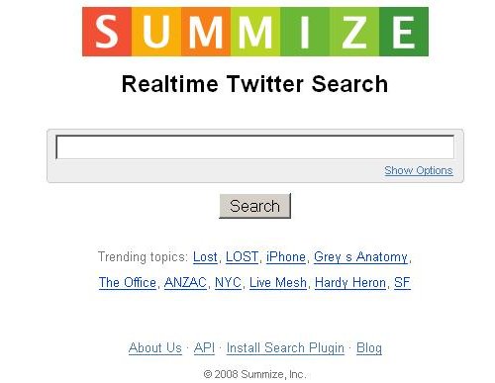The width and height of the screenshot is (495, 383).
Task: Click the dark green E tile in logo
Action: pyautogui.click(x=404, y=32)
